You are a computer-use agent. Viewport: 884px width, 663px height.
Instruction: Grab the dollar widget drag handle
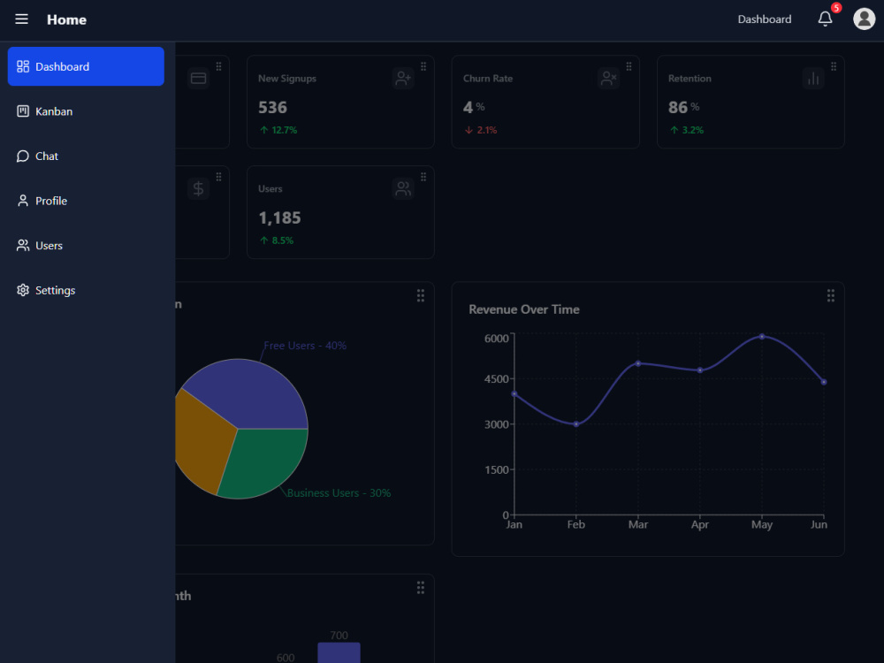tap(218, 177)
